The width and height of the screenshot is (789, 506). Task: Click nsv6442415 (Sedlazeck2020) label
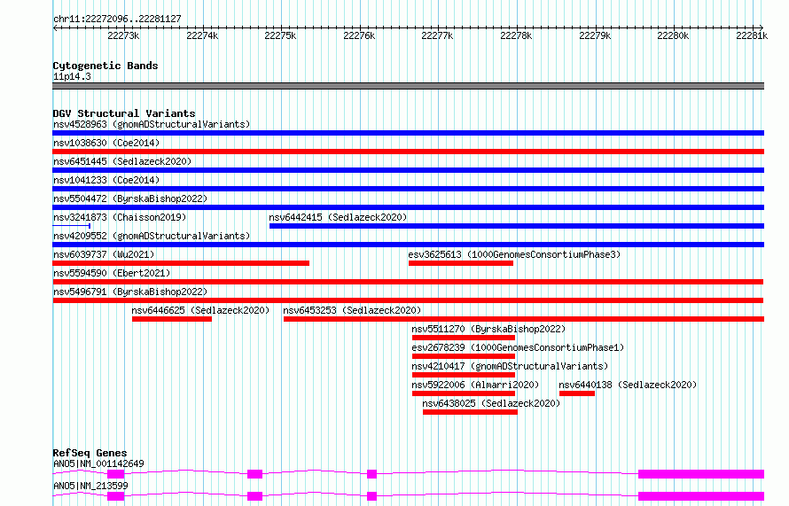pos(338,217)
